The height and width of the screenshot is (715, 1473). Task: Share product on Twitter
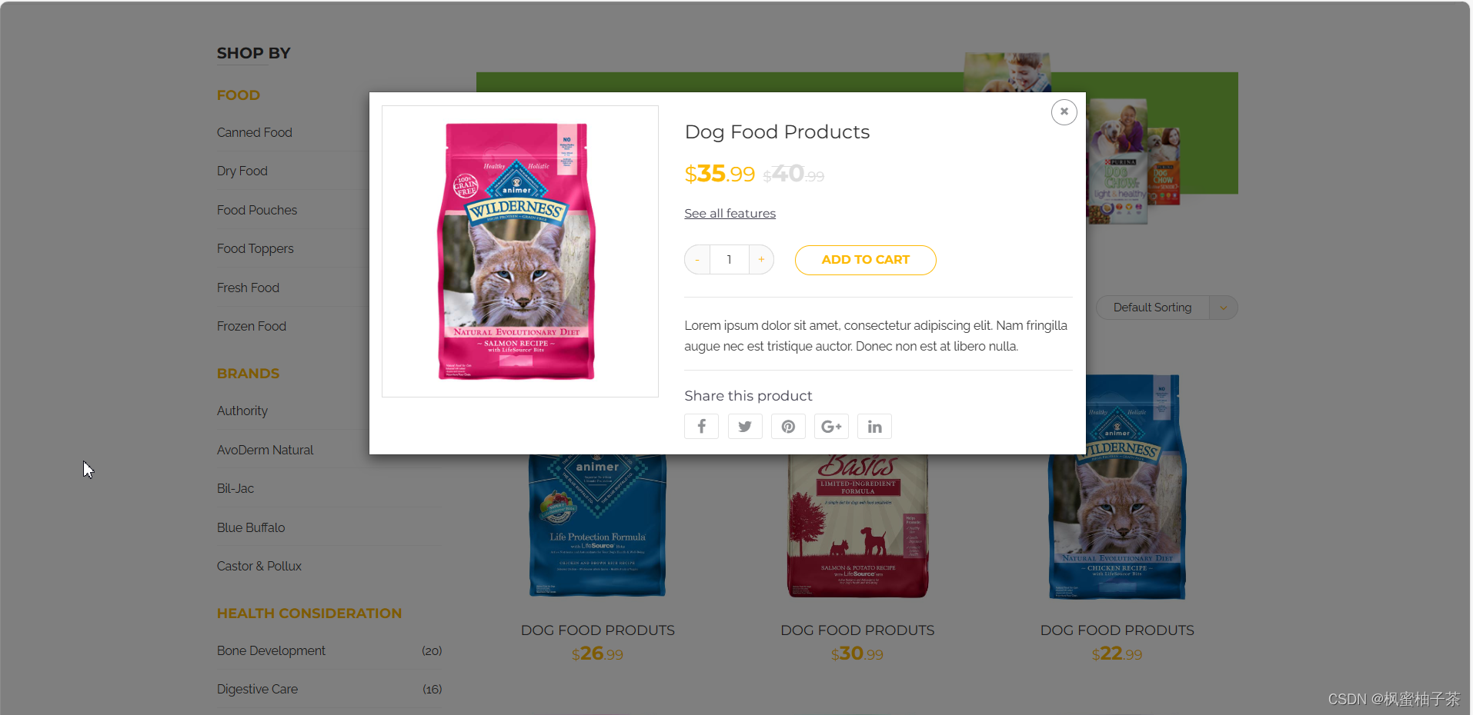coord(745,427)
